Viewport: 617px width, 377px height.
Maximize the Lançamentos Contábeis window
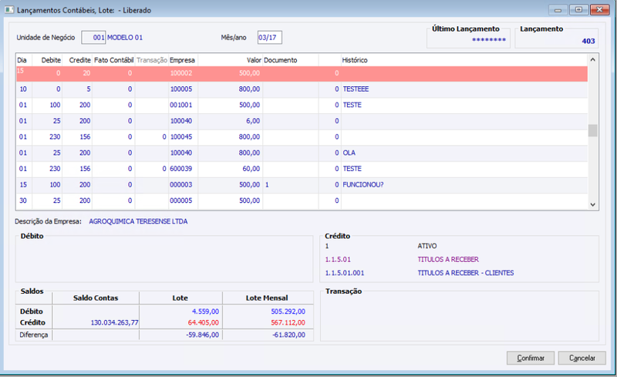pyautogui.click(x=578, y=10)
